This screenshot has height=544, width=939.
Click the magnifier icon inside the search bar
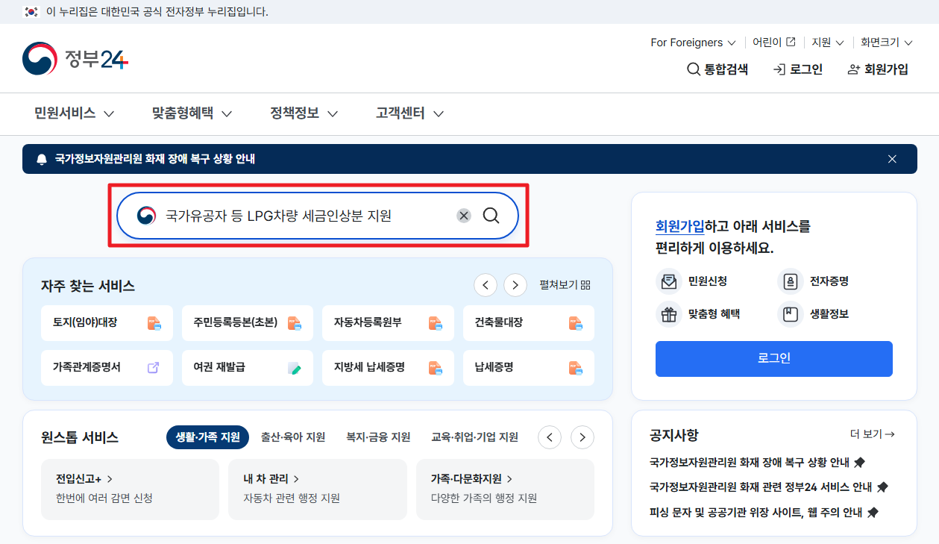pyautogui.click(x=491, y=216)
